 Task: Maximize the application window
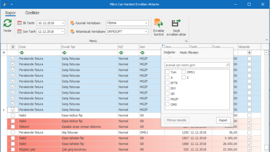click(249, 4)
